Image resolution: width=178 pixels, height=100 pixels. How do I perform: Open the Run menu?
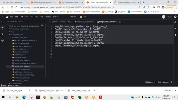[36, 17]
